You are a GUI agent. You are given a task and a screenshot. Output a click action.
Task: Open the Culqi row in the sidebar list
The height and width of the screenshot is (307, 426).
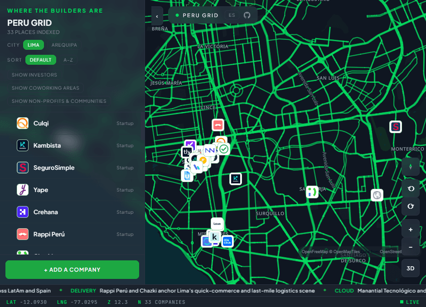(x=72, y=123)
